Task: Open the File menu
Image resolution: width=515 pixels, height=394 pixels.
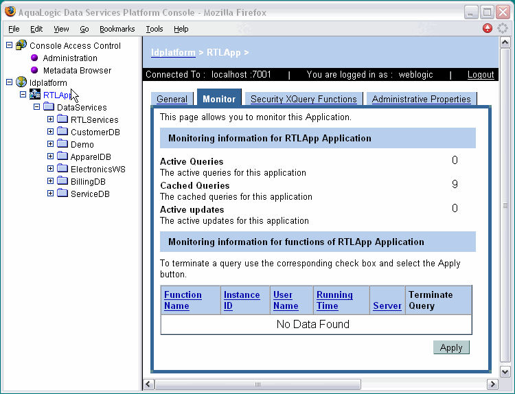Action: coord(14,29)
